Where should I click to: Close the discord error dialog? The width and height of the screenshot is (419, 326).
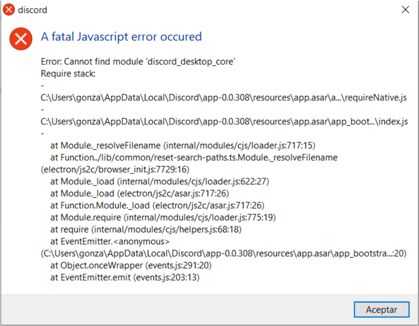[405, 10]
